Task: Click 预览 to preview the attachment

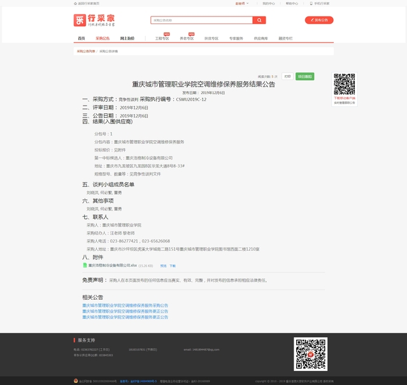Action: 163,266
